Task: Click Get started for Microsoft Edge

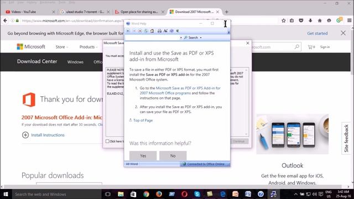Action: point(317,33)
